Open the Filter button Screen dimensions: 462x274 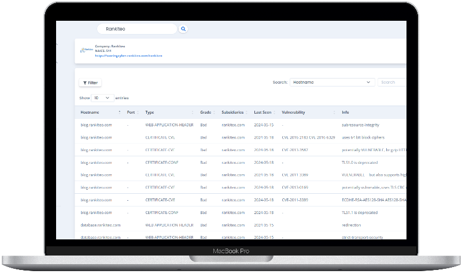click(90, 82)
